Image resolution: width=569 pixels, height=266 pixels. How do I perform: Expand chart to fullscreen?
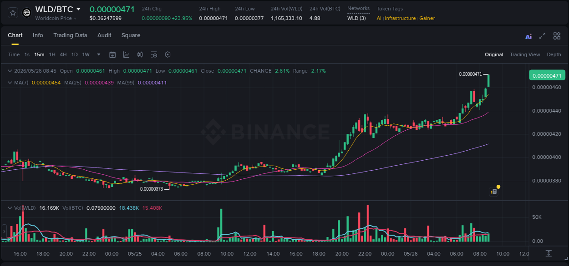(542, 36)
